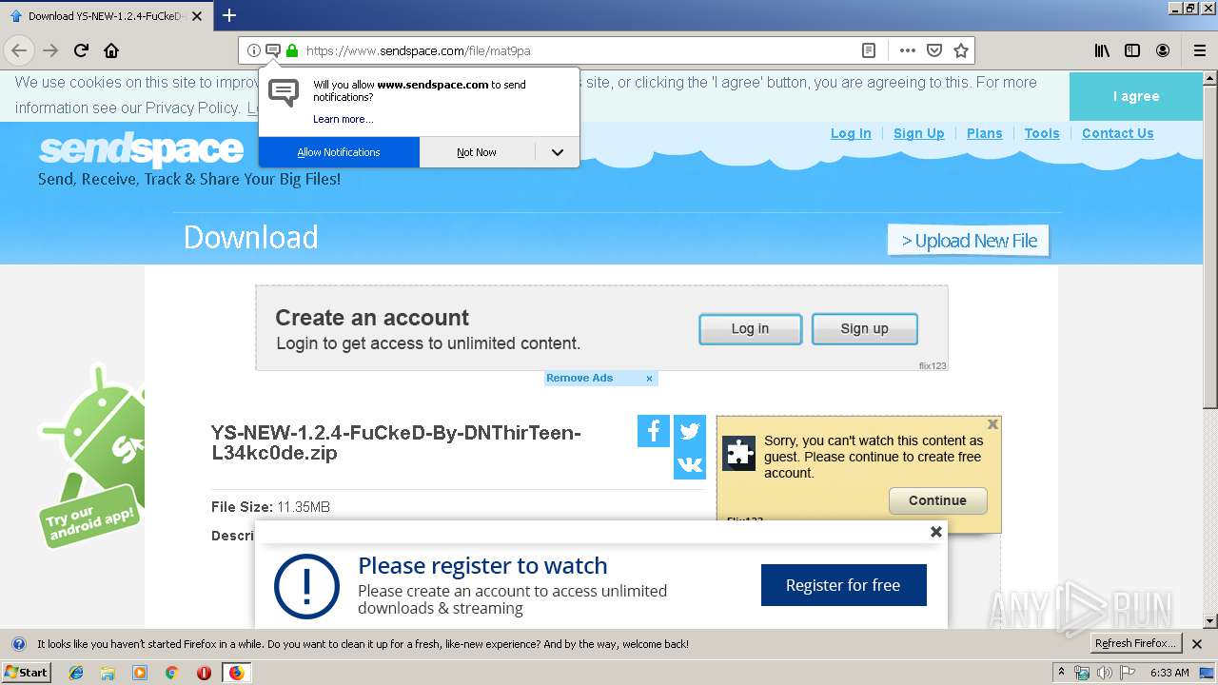This screenshot has height=685, width=1218.
Task: Open Chrome from the taskbar
Action: click(171, 673)
